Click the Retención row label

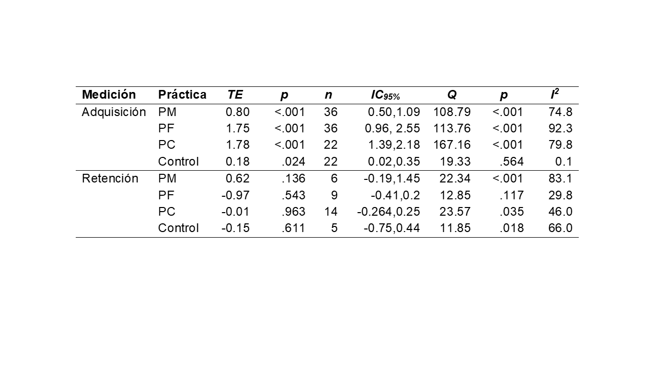point(110,178)
